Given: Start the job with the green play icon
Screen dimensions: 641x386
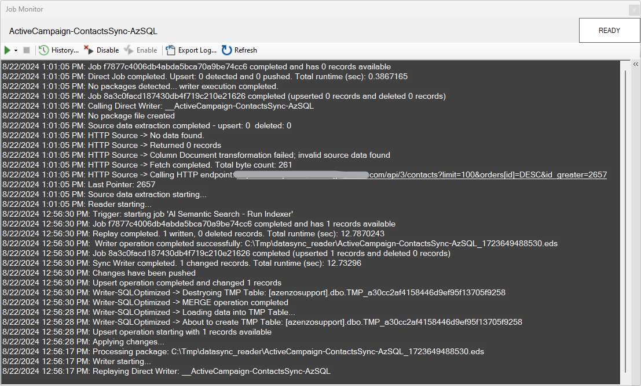Looking at the screenshot, I should click(8, 50).
